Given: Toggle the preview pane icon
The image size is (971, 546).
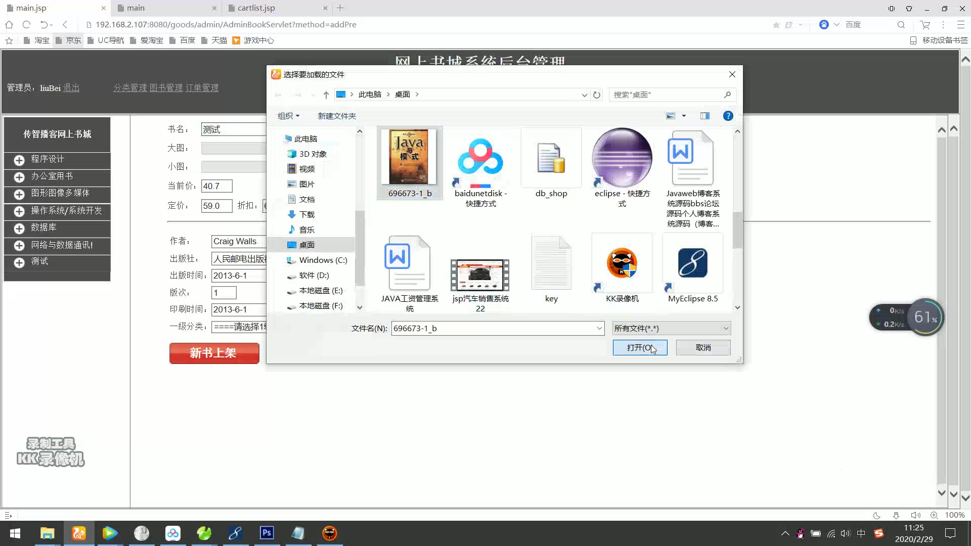Looking at the screenshot, I should point(704,116).
